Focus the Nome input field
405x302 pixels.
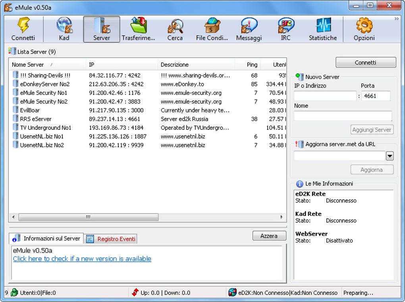[x=343, y=116]
